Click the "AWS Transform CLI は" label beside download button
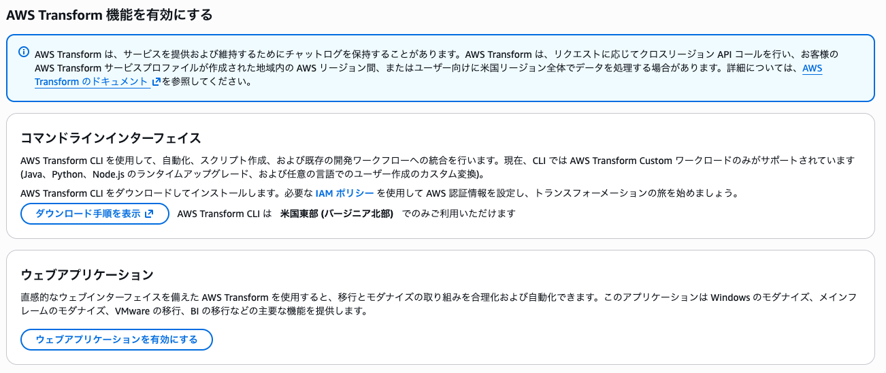The image size is (886, 373). click(x=224, y=214)
